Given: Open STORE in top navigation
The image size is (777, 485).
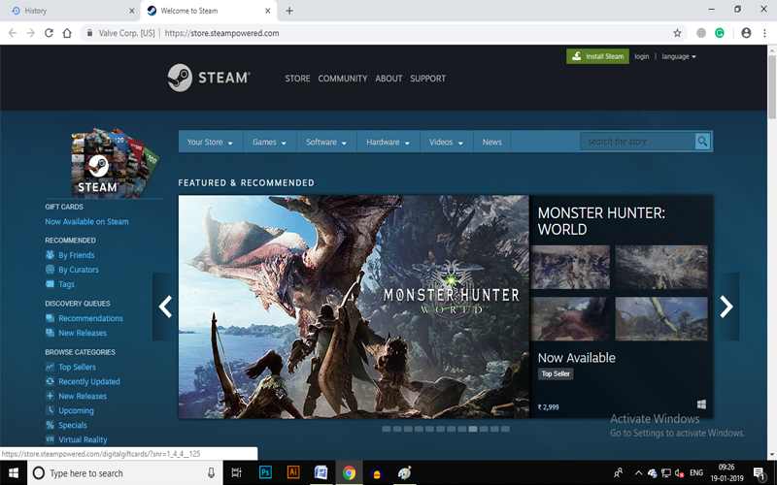Looking at the screenshot, I should [x=297, y=79].
